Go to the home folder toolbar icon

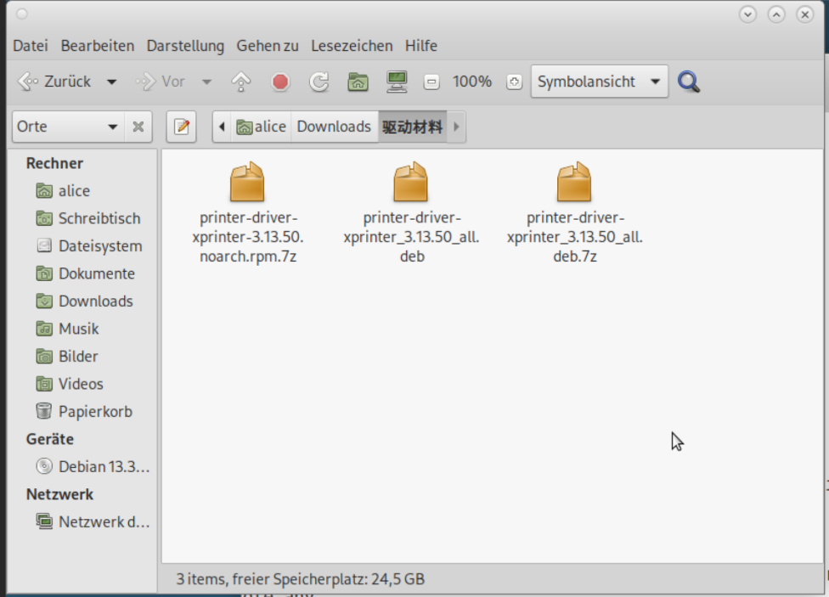pos(358,82)
